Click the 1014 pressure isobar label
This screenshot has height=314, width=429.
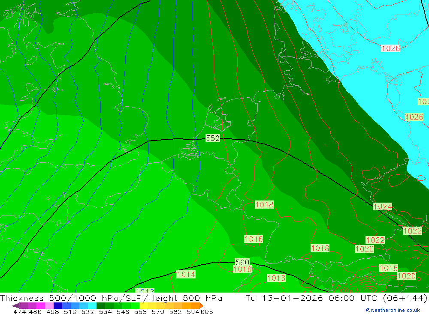(x=186, y=274)
